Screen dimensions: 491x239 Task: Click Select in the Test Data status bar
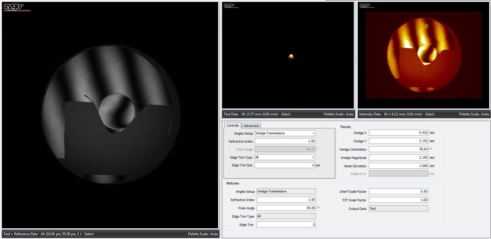coord(286,114)
